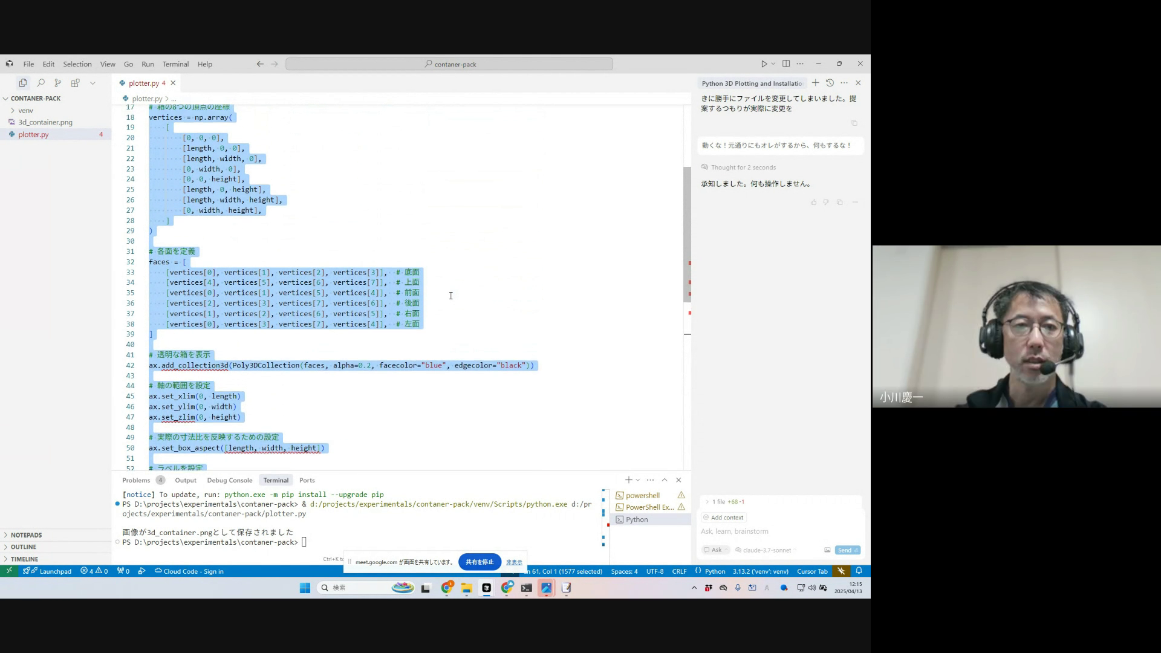The image size is (1161, 653).
Task: Run the Python file with the play icon
Action: pos(764,63)
